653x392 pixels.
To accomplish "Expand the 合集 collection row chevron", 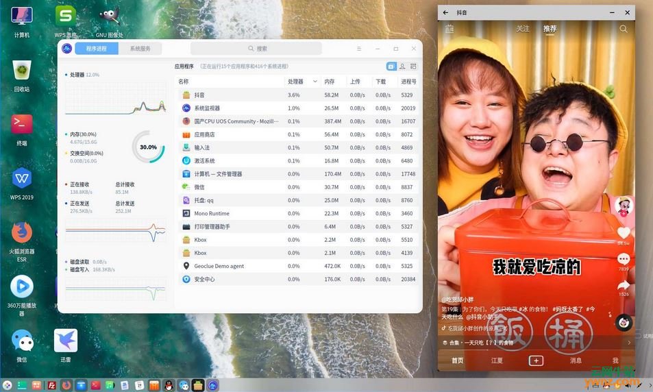I will 629,343.
